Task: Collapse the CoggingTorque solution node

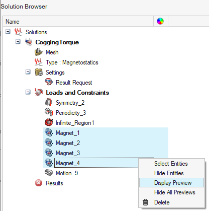Action: 18,42
